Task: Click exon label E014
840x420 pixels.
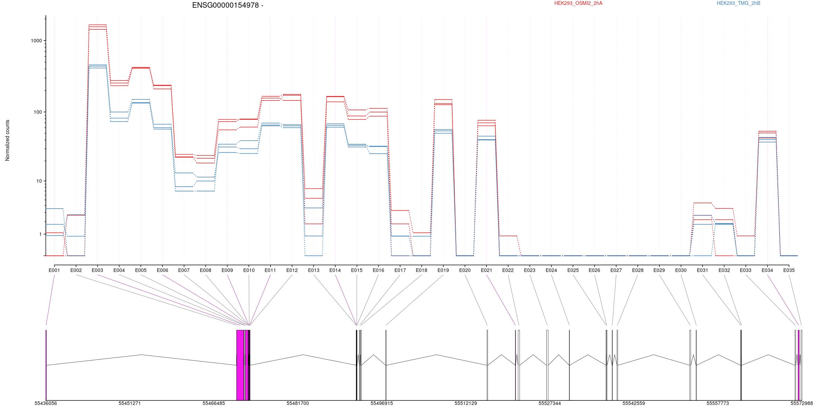Action: tap(335, 270)
